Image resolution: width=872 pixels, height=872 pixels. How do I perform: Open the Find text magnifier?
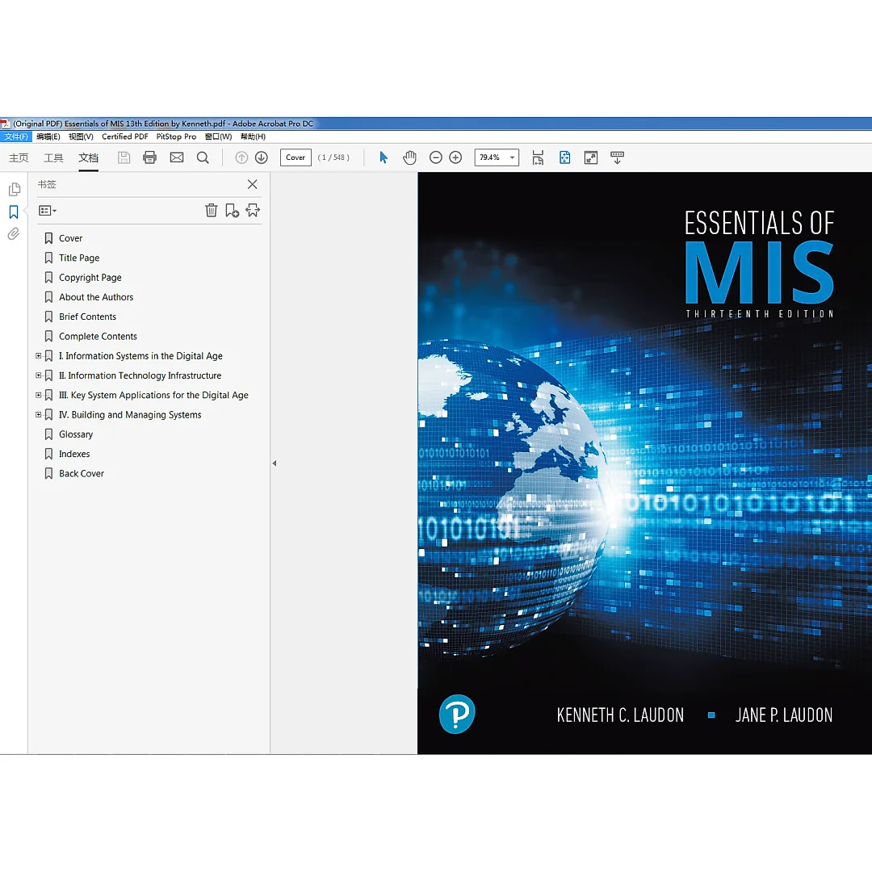coord(203,157)
